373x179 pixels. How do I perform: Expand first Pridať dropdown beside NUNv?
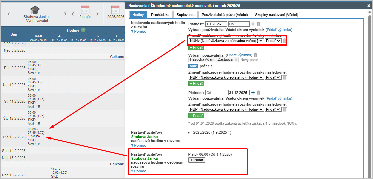[x=272, y=41]
